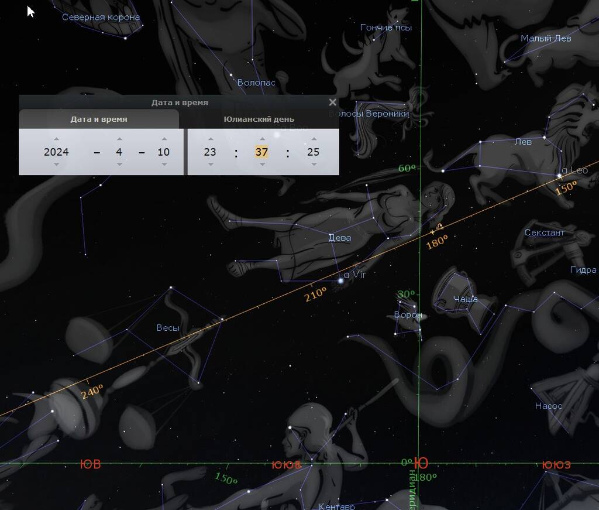Click the 60° altitude label on meridian
This screenshot has width=599, height=510.
click(x=407, y=168)
